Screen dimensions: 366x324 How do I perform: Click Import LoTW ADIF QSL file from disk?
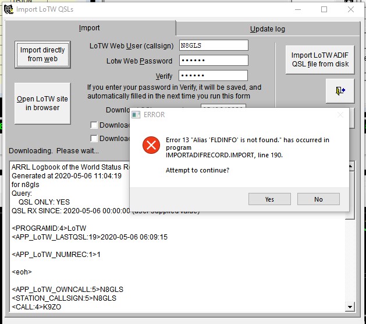[320, 59]
